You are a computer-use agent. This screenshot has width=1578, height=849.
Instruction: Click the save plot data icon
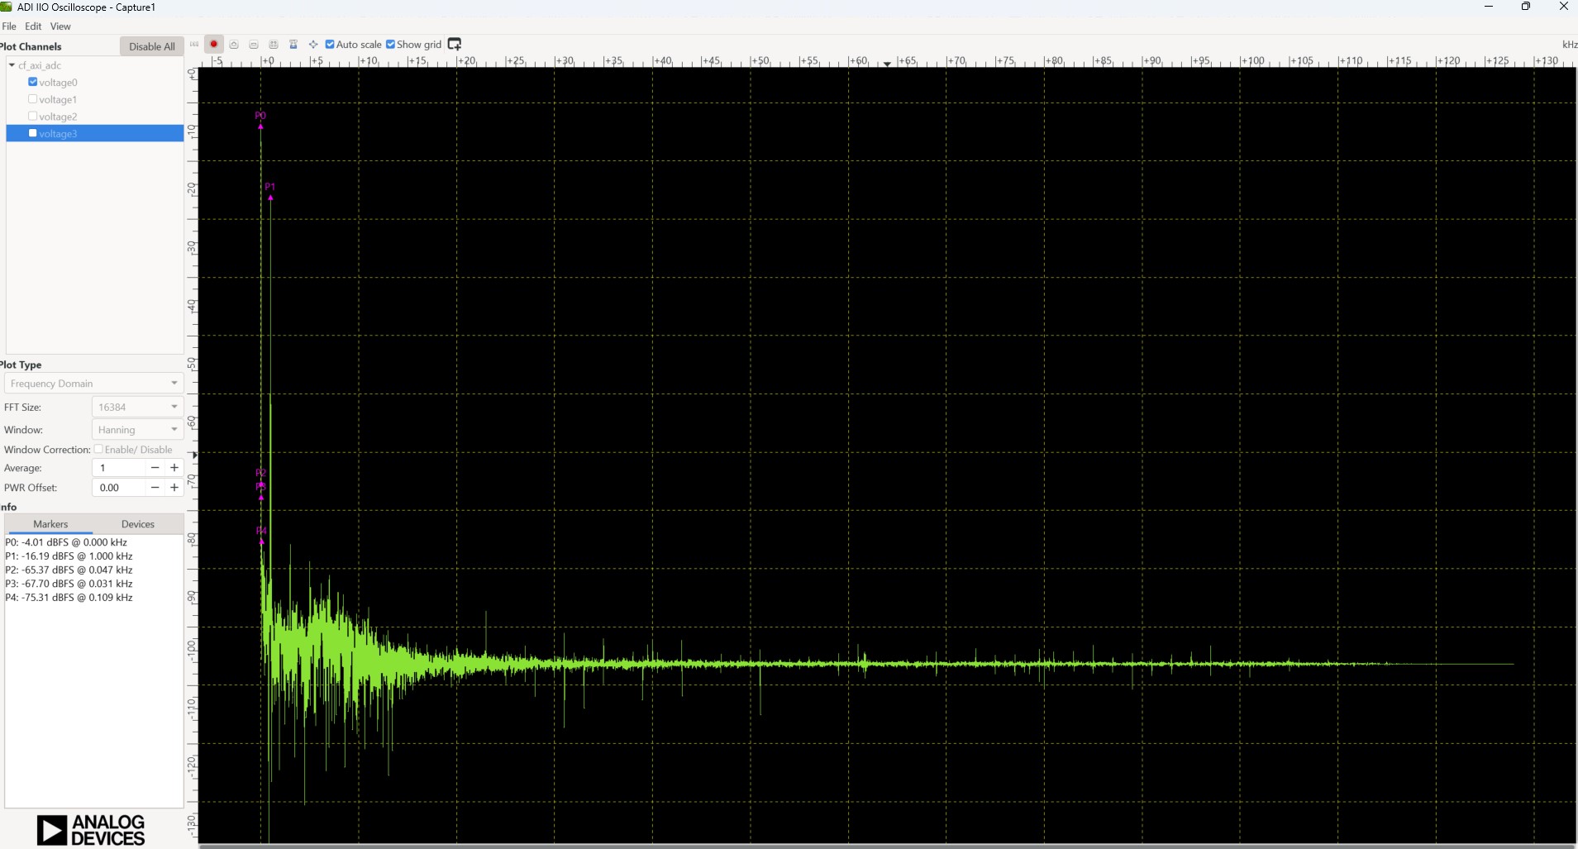[x=293, y=45]
